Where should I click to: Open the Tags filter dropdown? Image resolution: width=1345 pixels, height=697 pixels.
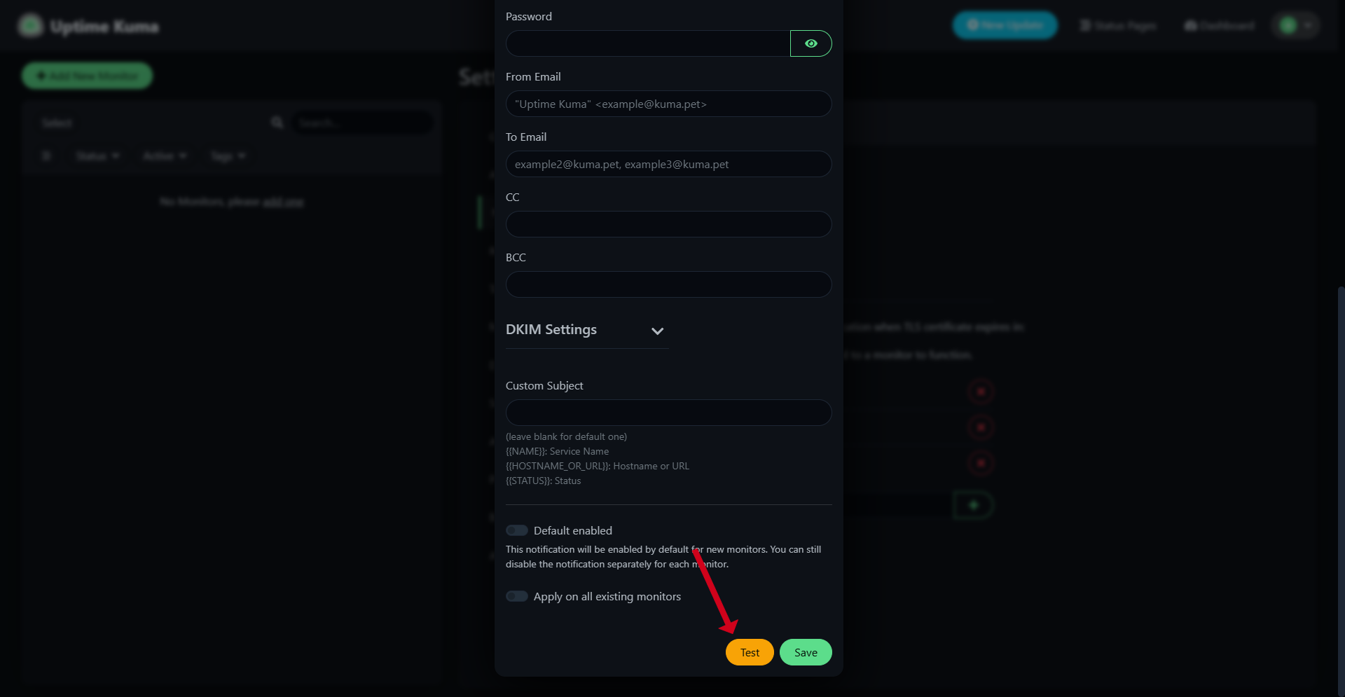pos(228,156)
